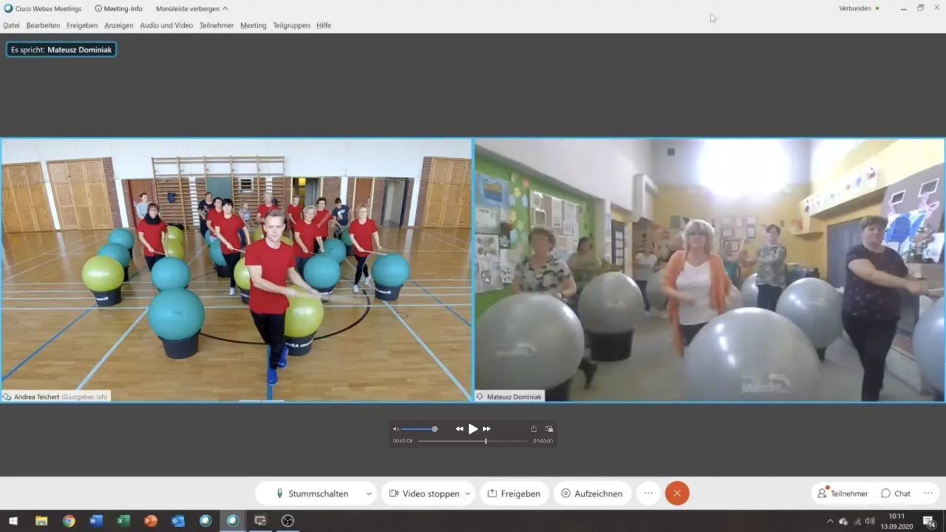Viewport: 946px width, 532px height.
Task: Open screen sharing with Freigeben
Action: (x=514, y=493)
